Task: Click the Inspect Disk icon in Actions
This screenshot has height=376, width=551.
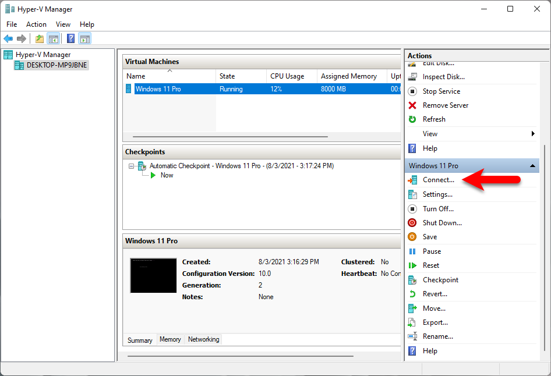Action: coord(412,77)
